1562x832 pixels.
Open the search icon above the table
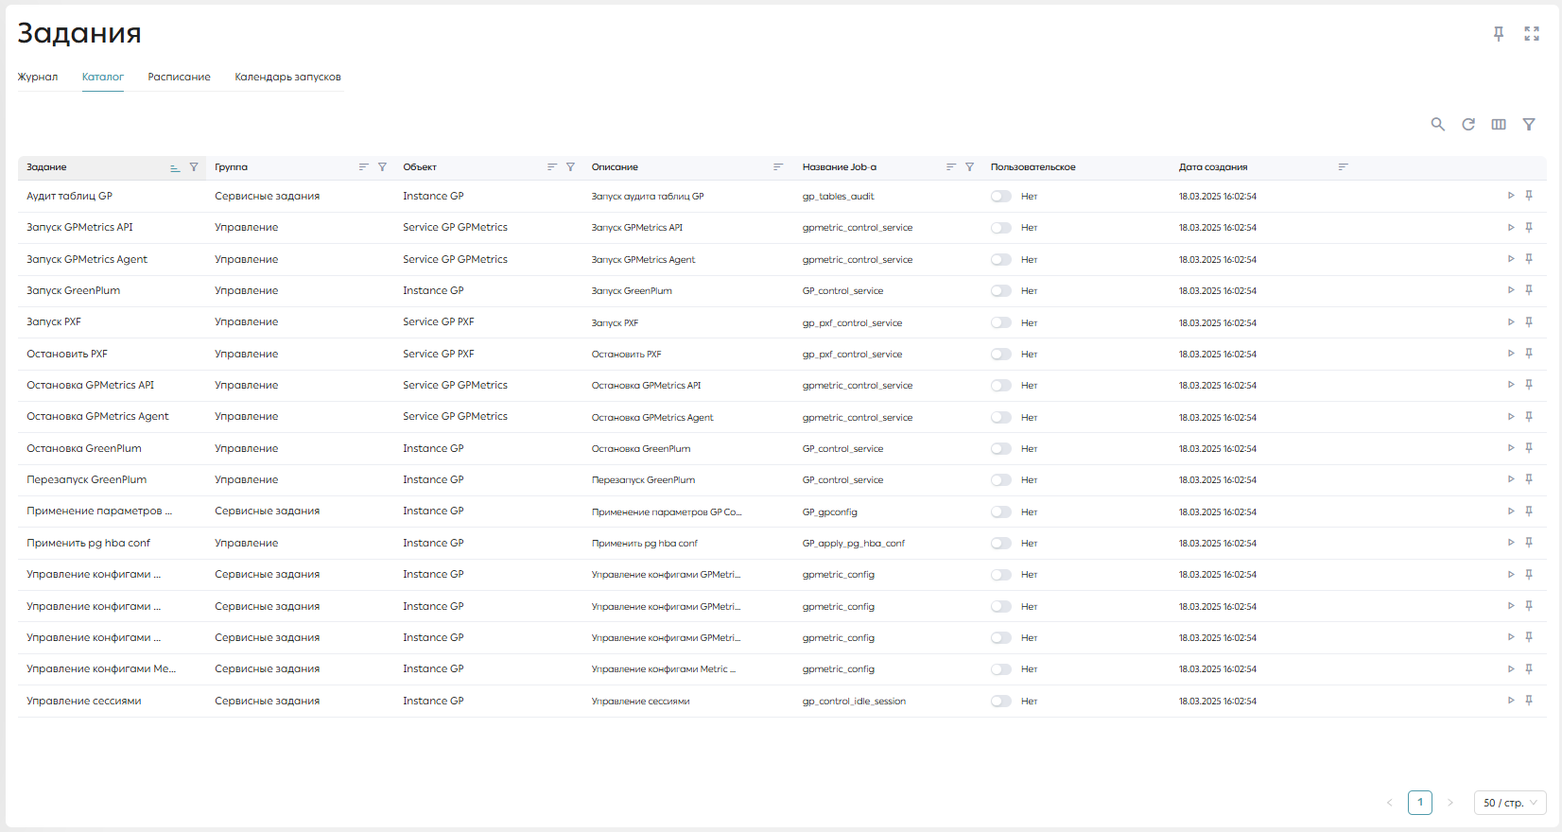[x=1437, y=124]
